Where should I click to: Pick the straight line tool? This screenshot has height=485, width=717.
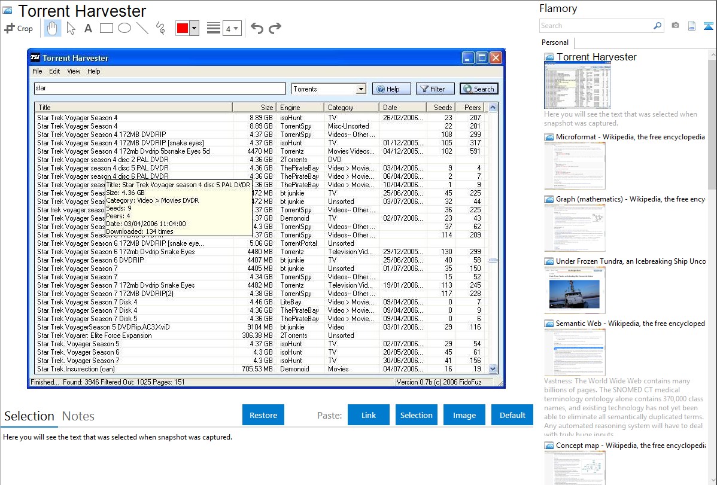pyautogui.click(x=142, y=28)
